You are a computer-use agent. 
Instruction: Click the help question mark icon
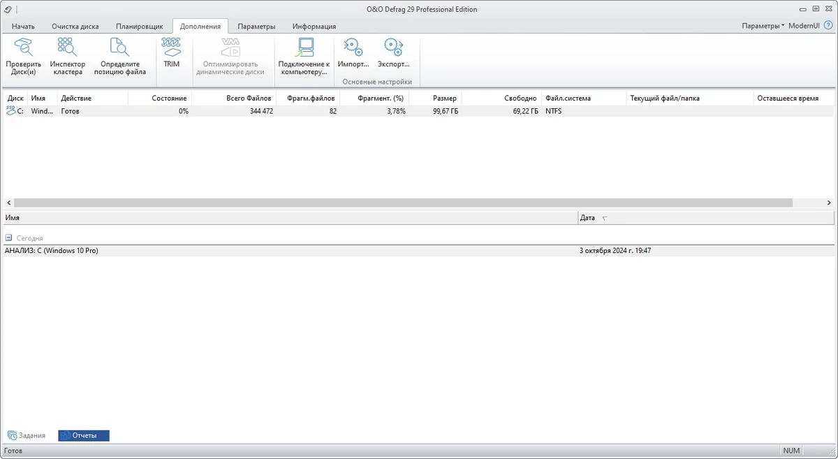click(828, 26)
